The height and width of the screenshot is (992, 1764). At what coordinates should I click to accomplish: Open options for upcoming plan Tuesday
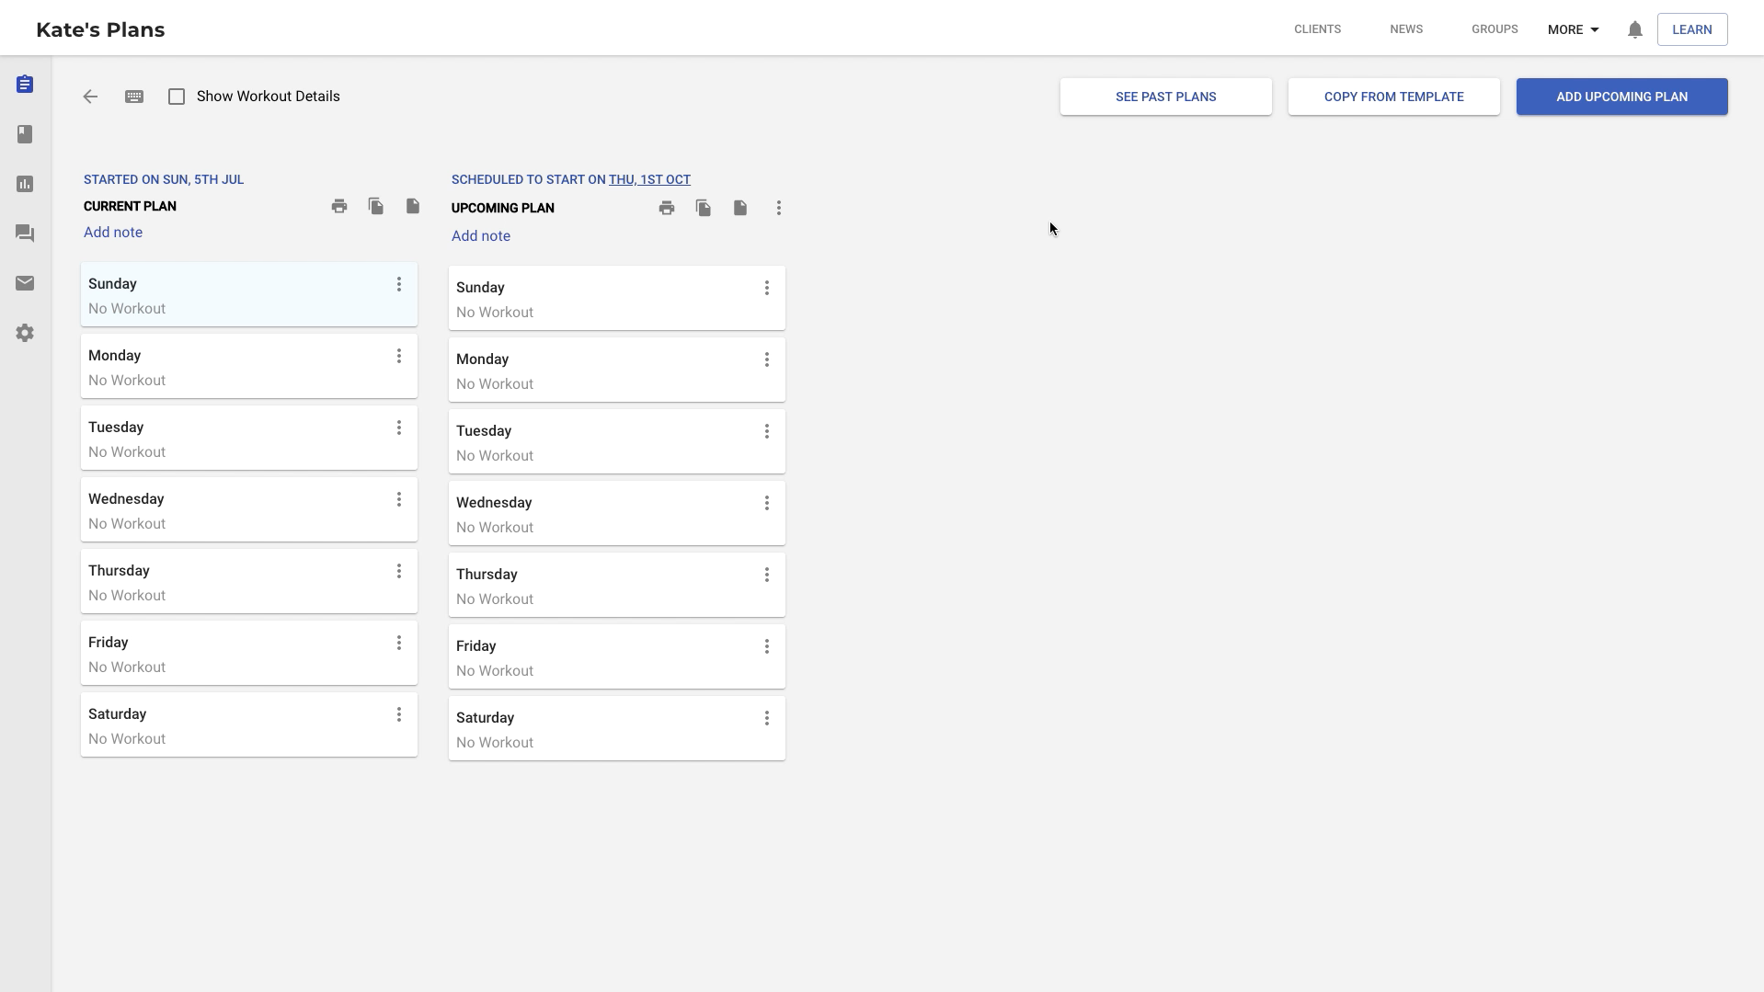767,431
